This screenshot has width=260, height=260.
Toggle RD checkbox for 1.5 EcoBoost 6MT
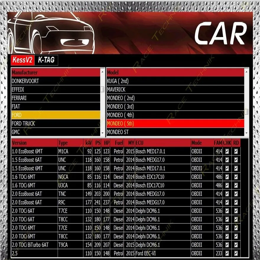[236, 168]
